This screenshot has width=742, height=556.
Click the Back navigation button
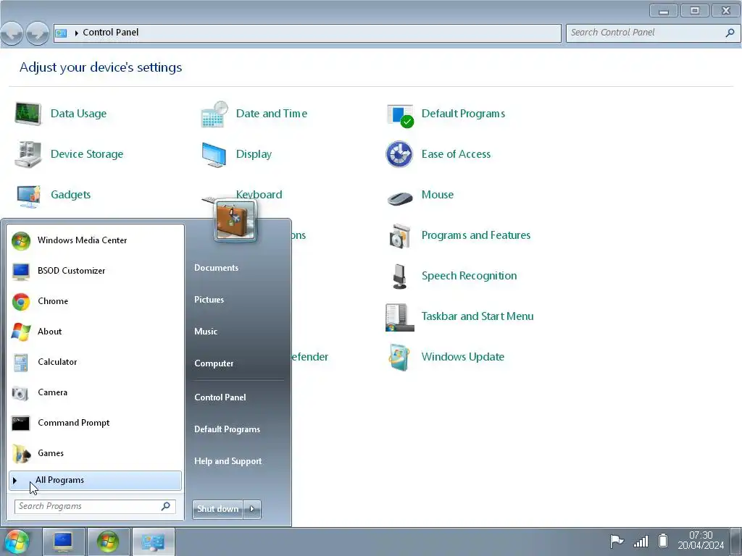[x=12, y=33]
